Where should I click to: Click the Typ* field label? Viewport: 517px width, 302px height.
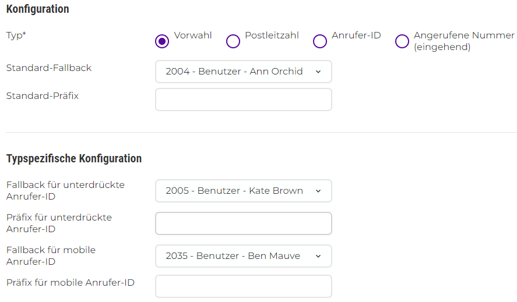pyautogui.click(x=16, y=35)
